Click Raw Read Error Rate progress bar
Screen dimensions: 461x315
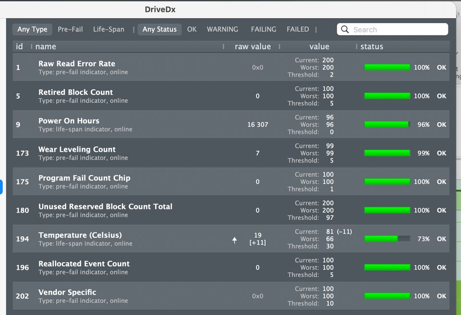[x=387, y=67]
